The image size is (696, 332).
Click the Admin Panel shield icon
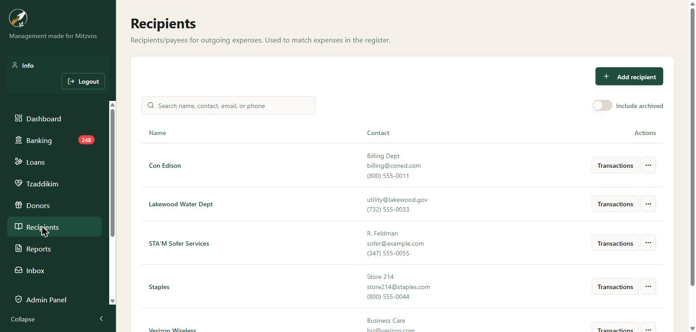18,299
